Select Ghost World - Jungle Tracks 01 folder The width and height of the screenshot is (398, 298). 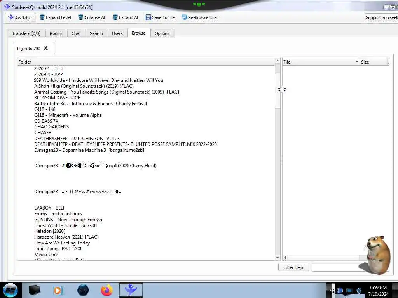point(66,225)
